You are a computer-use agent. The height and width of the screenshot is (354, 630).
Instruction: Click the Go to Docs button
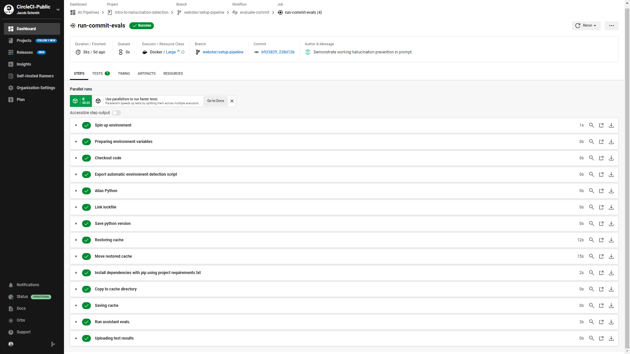[215, 101]
